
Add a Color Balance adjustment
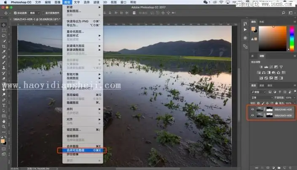click(x=264, y=73)
